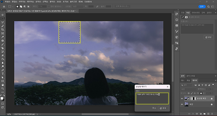
Task: Choose New Selection mode button
Action: [17, 6]
